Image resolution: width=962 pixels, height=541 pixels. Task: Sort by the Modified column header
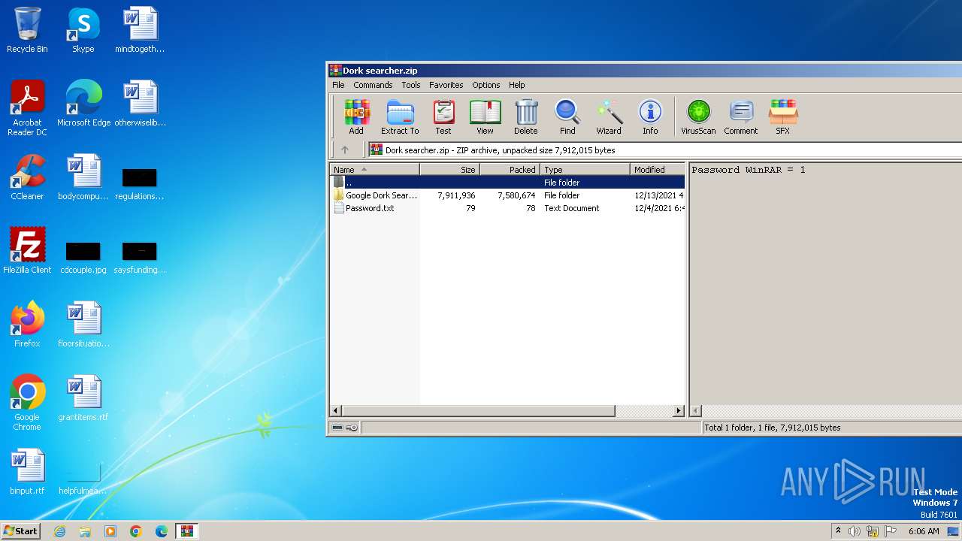click(658, 169)
